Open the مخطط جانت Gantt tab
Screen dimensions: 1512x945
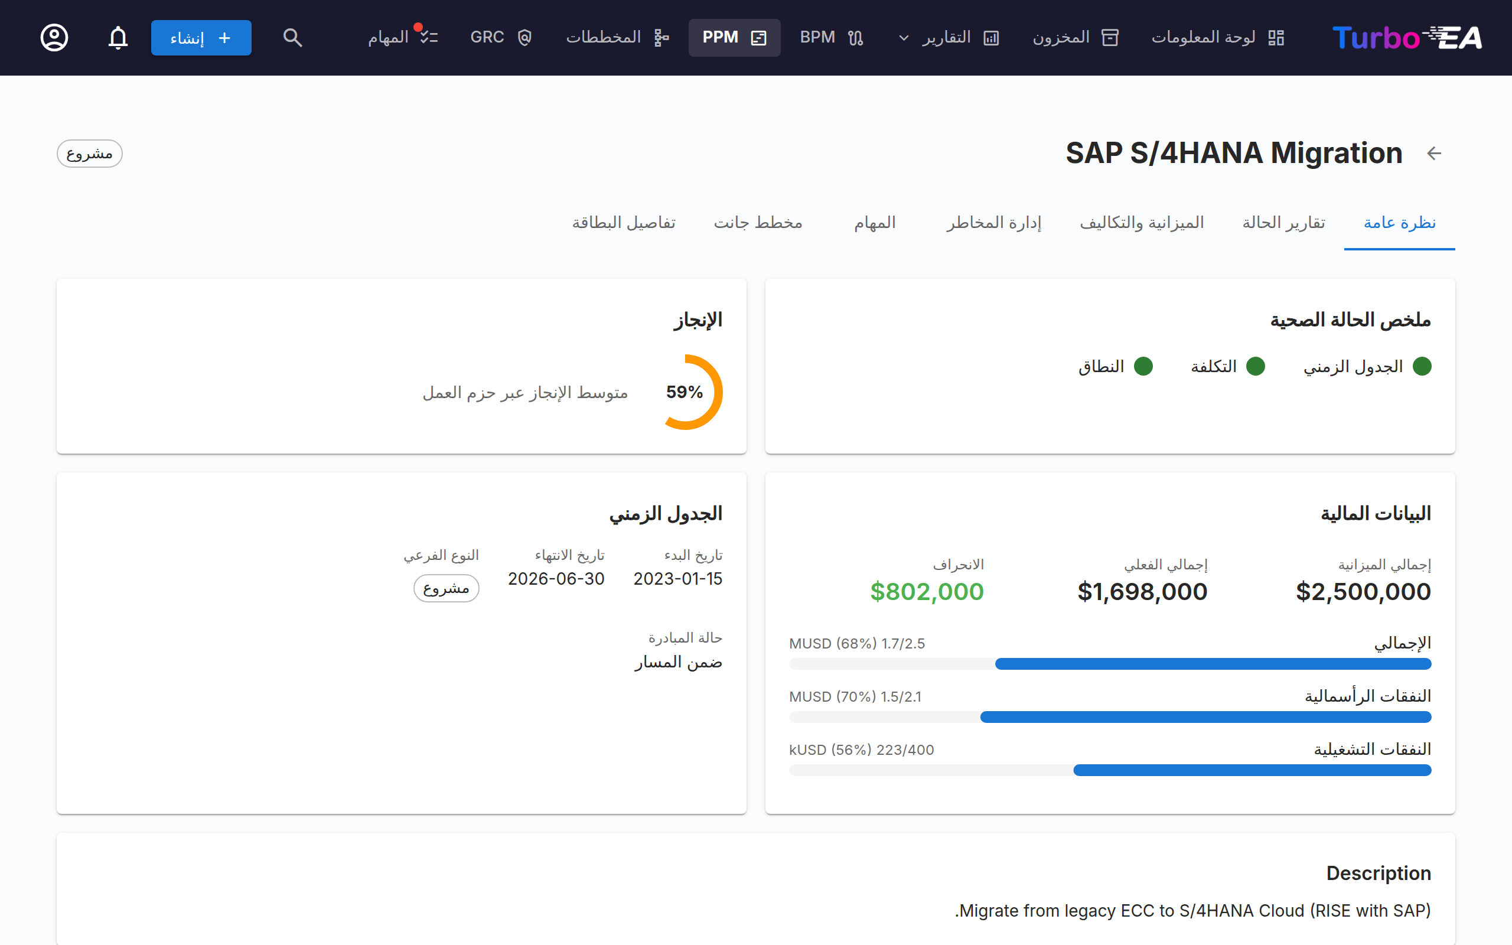758,223
